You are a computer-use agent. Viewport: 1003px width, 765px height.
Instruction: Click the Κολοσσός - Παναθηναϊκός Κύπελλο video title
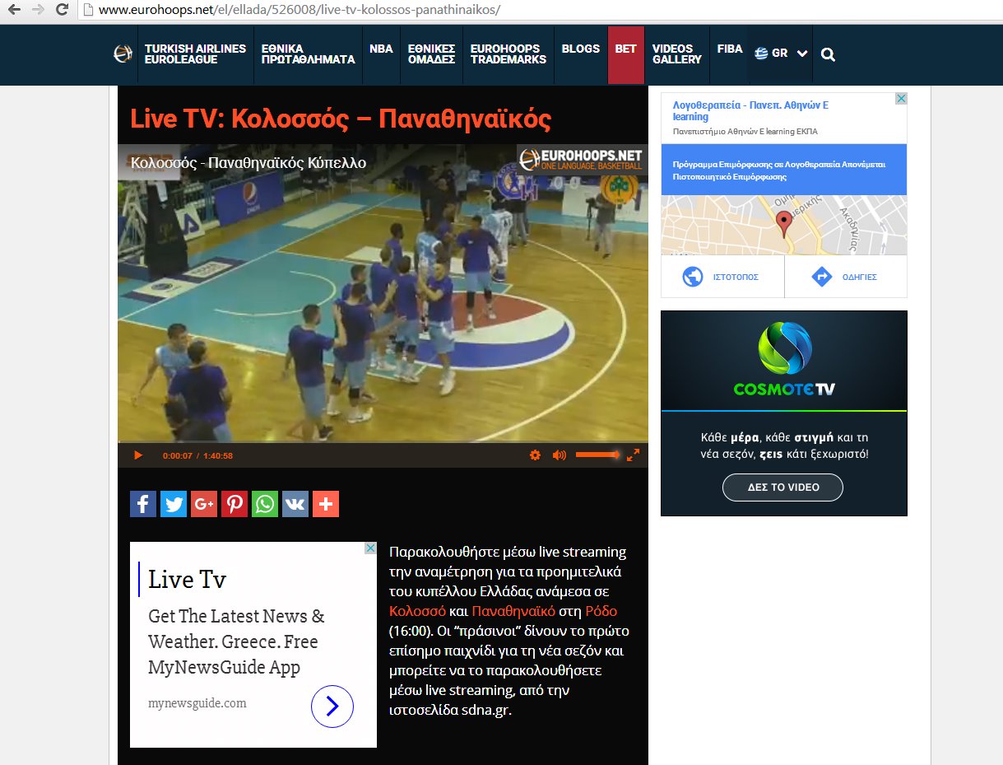[x=248, y=163]
